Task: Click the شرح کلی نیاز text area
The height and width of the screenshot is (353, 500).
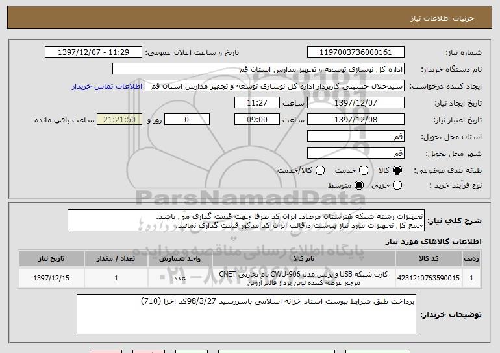Action: coord(246,220)
